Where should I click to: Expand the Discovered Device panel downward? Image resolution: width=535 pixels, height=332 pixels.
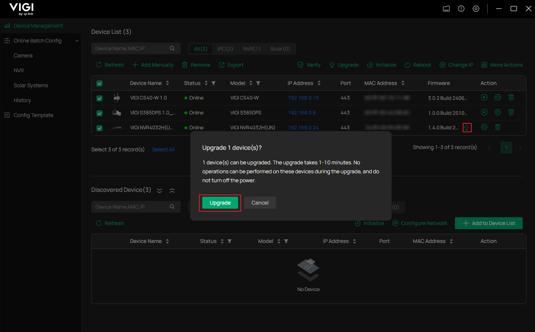click(x=159, y=190)
